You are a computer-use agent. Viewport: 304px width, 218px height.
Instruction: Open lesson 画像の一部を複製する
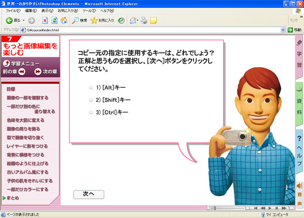click(28, 97)
